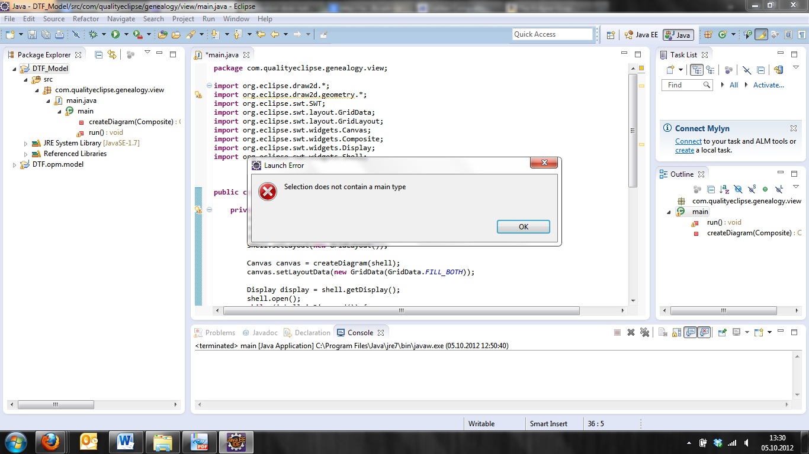Click the Connect Mylyn link
This screenshot has height=454, width=809.
click(688, 141)
